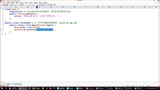Switch to the Chrome taskbar window
160x90 pixels.
click(x=36, y=88)
